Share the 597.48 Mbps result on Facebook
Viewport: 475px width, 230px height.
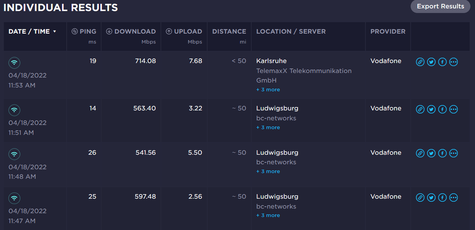(442, 198)
